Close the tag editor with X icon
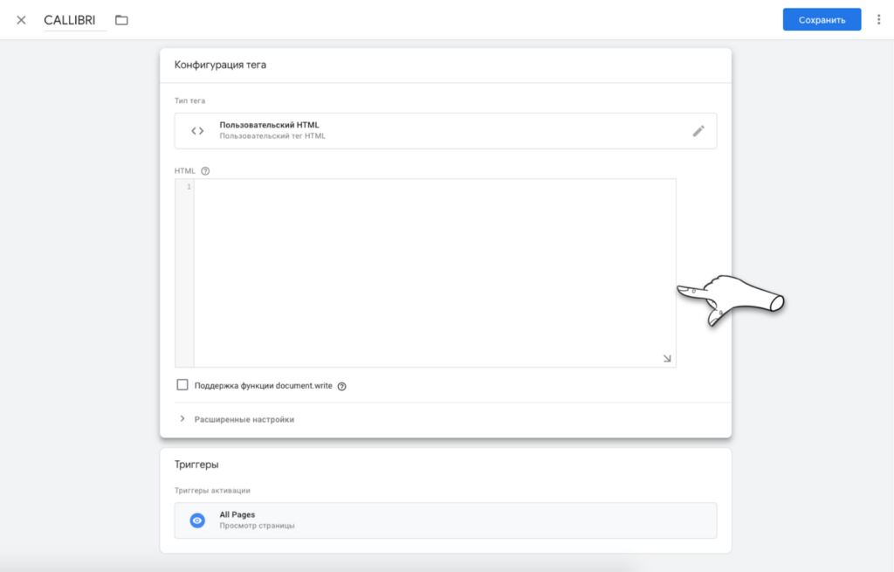 coord(22,20)
